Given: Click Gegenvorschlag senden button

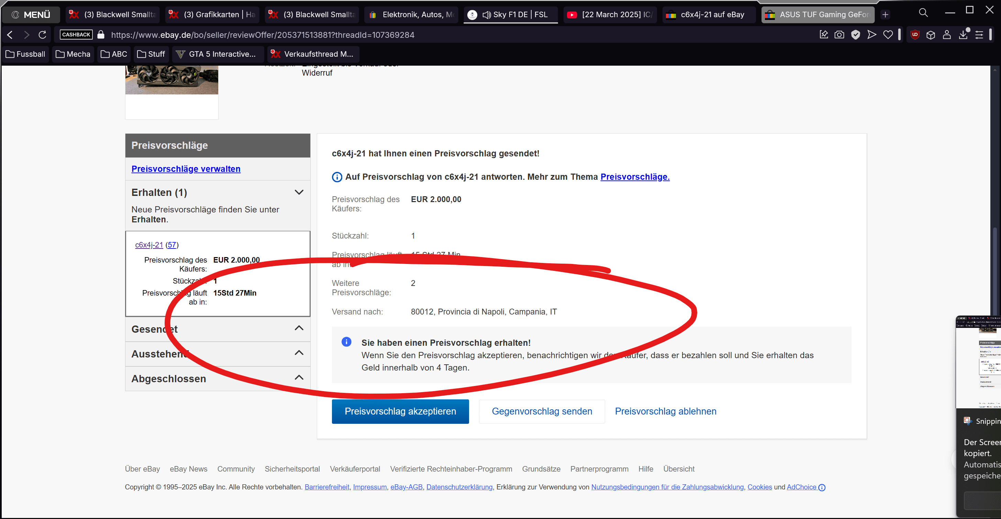Looking at the screenshot, I should click(541, 411).
